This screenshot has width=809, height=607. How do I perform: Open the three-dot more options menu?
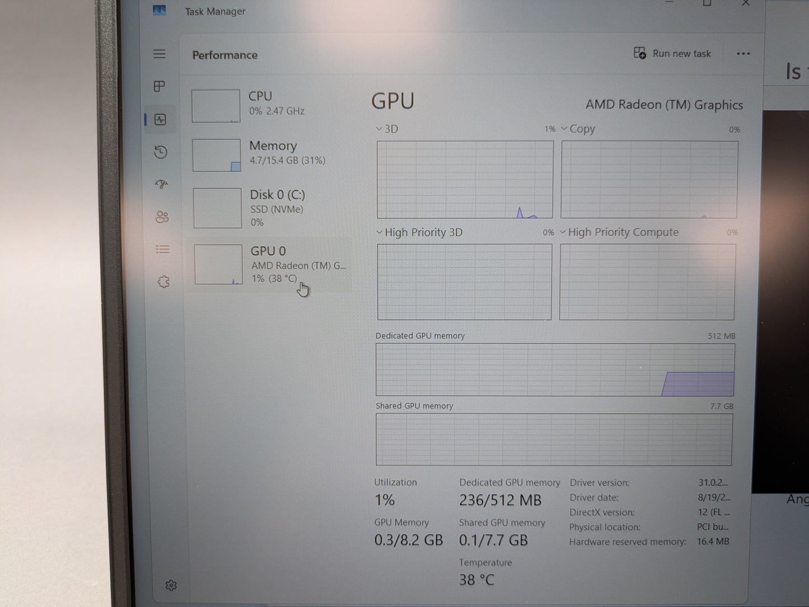743,54
